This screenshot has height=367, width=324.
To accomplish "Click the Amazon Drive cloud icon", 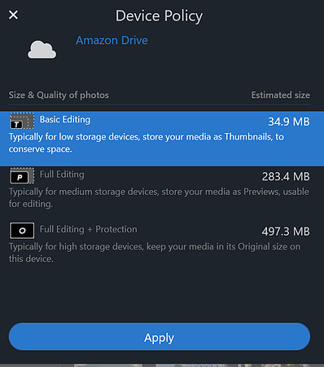I will point(42,50).
